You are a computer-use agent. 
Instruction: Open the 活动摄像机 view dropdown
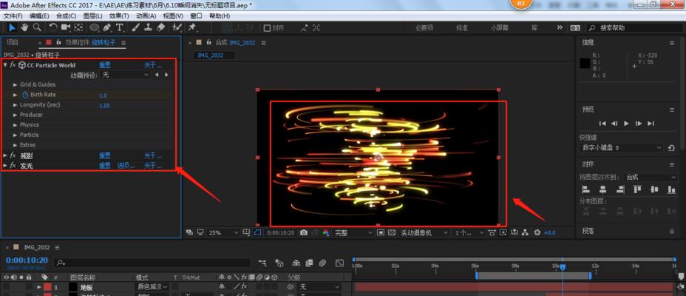424,232
